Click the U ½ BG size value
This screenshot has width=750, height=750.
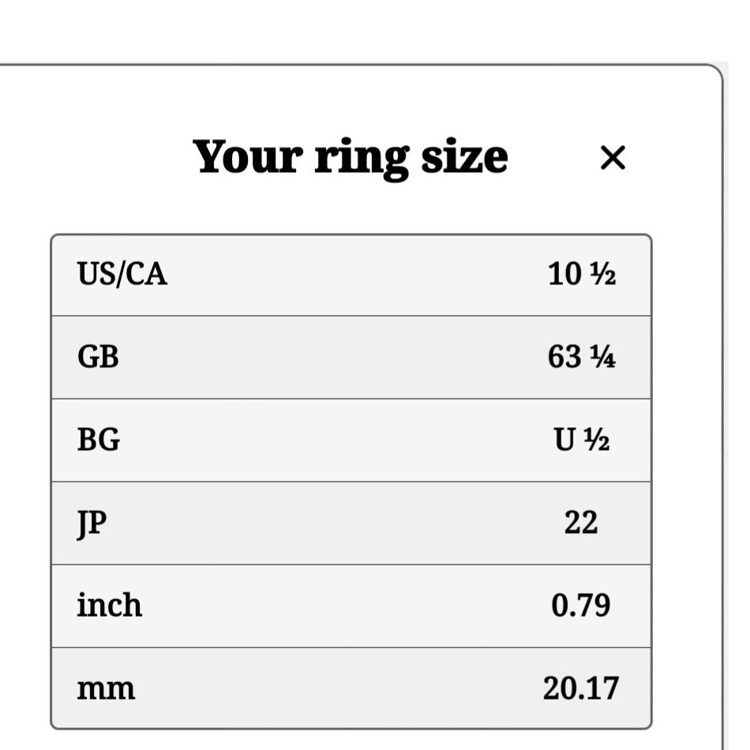pyautogui.click(x=582, y=440)
